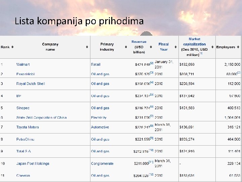Image resolution: width=242 pixels, height=182 pixels.
Task: Click reference footnote [2] beside Walmart revenue
Action: (x=152, y=63)
